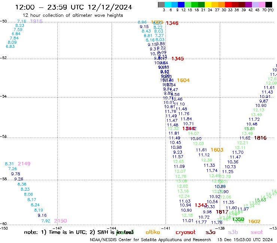This screenshot has width=277, height=243.
Task: Click the green value '12.18'
Action: 187,215
